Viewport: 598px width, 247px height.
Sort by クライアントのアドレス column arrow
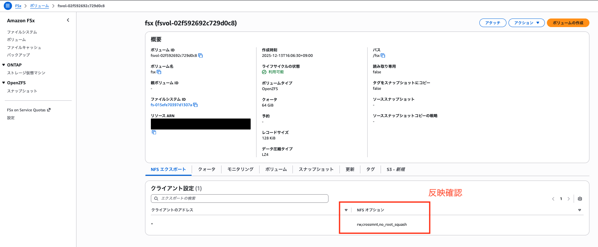tap(346, 210)
